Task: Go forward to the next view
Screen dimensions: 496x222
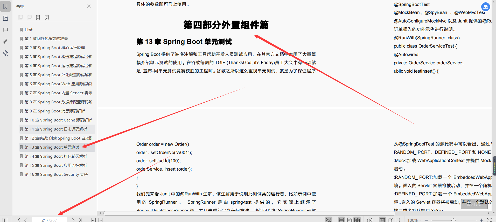Action: (x=101, y=220)
